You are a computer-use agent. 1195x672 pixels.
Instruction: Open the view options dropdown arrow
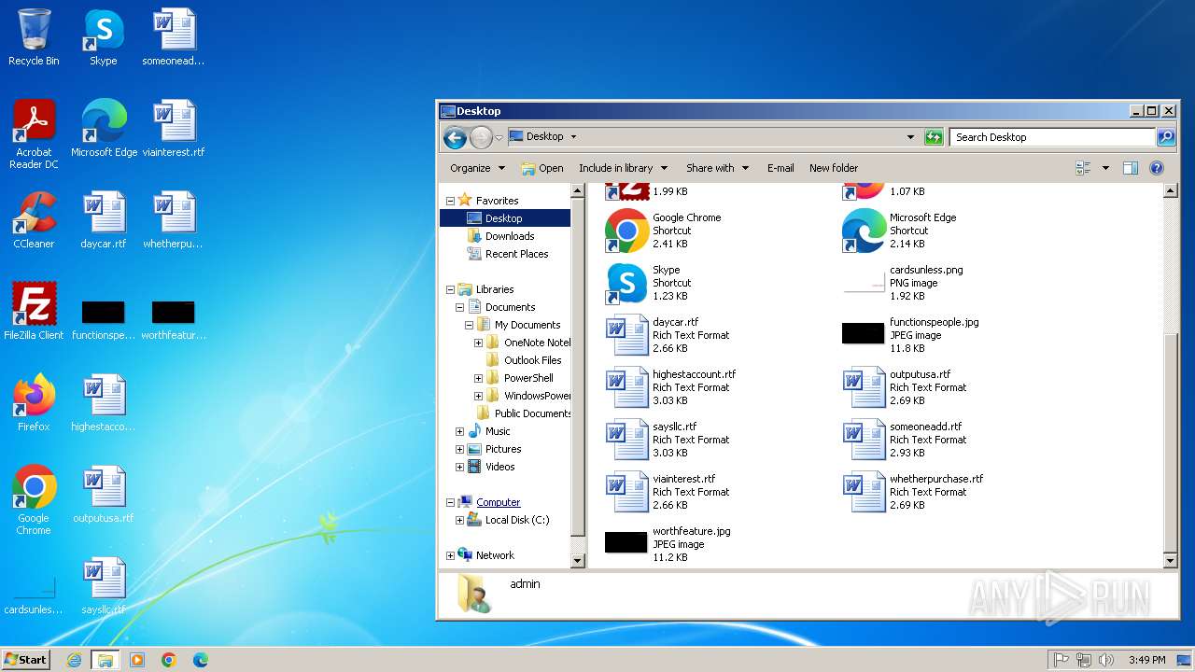pyautogui.click(x=1105, y=168)
